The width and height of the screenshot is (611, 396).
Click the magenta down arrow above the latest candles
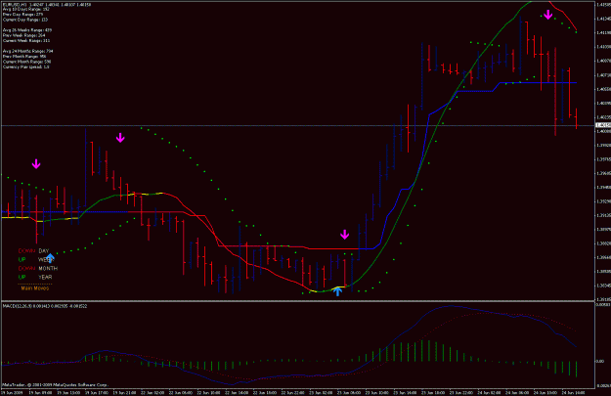[x=548, y=15]
